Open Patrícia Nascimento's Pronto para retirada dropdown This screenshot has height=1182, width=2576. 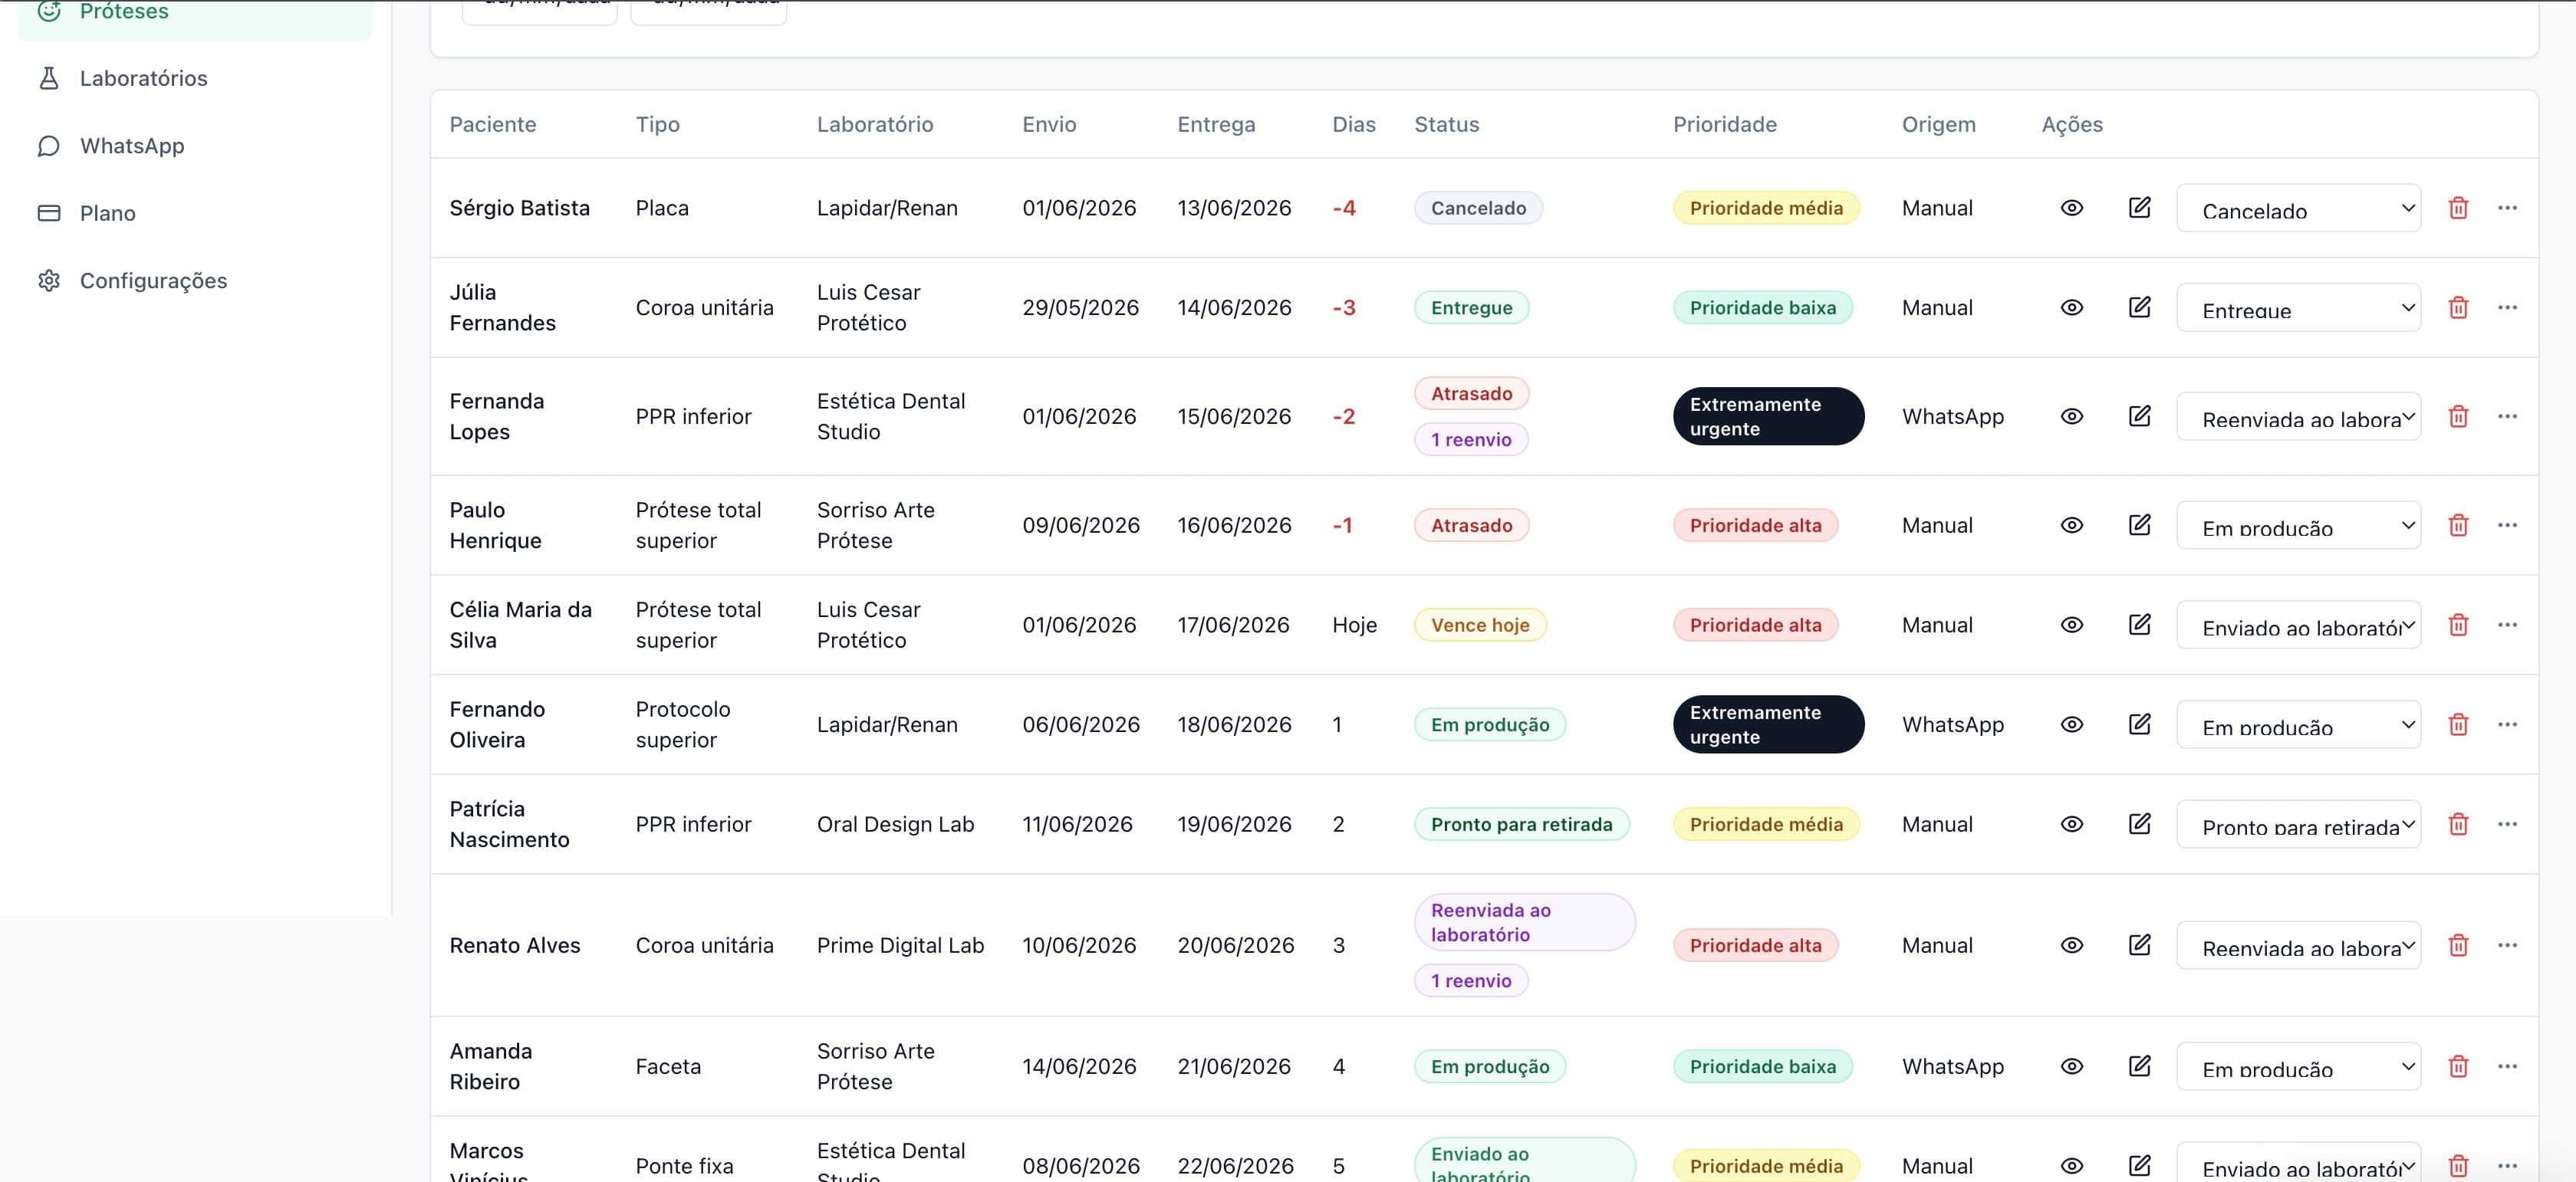[x=2298, y=824]
